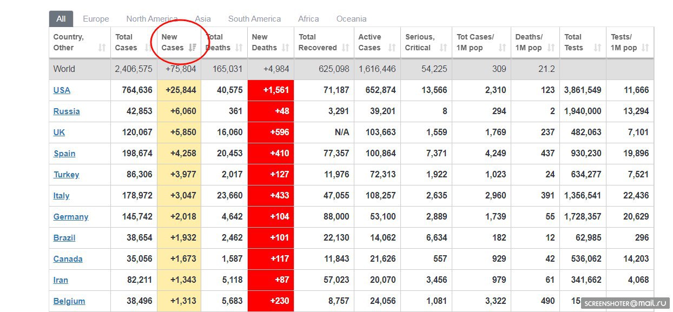Sort by Serious, Critical column arrows

[x=444, y=48]
